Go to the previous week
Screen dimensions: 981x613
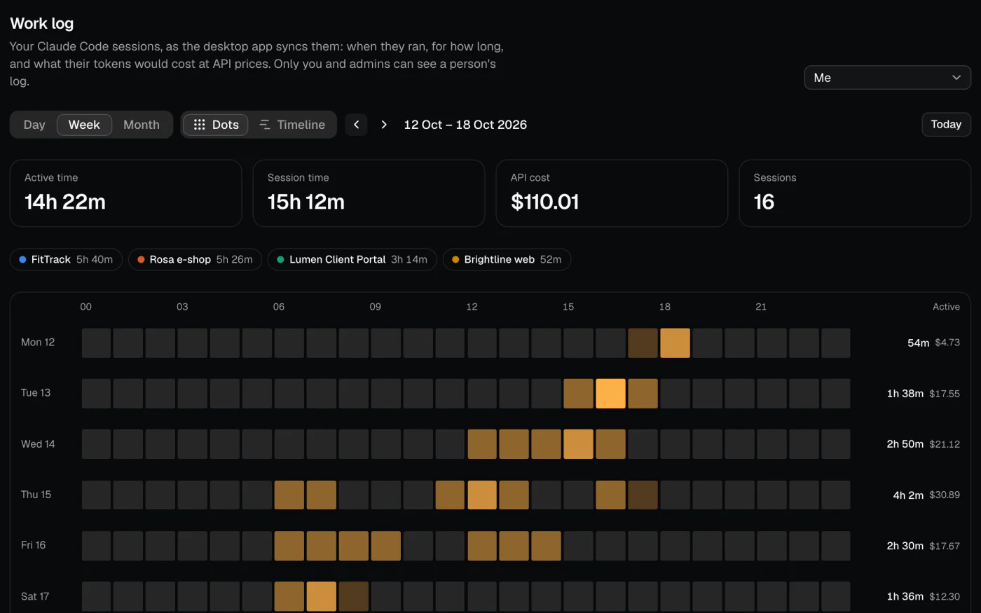356,125
